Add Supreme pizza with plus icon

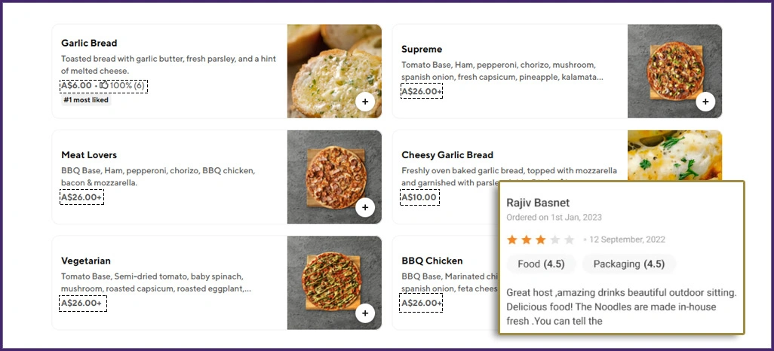coord(705,101)
